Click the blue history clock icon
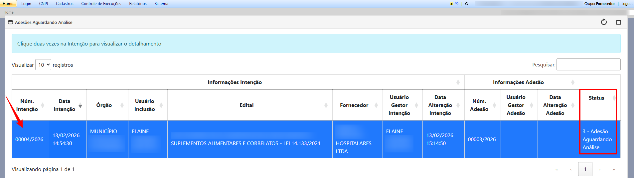This screenshot has height=178, width=634. click(x=456, y=4)
